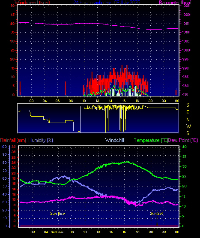The width and height of the screenshot is (200, 238).
Task: Click humidity axis value 70
Action: (x=5, y=171)
